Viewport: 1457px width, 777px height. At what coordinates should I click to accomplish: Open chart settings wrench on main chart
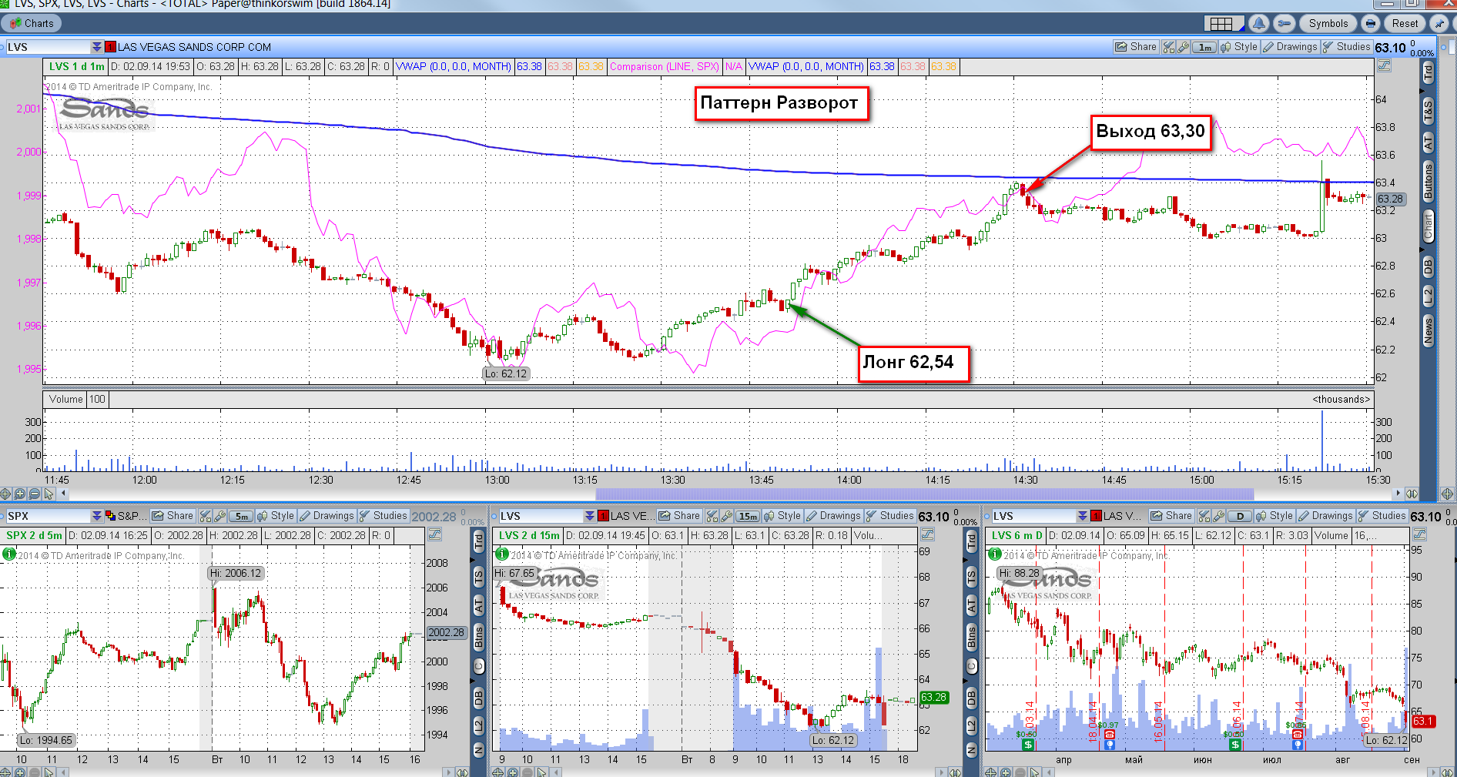tap(1183, 47)
